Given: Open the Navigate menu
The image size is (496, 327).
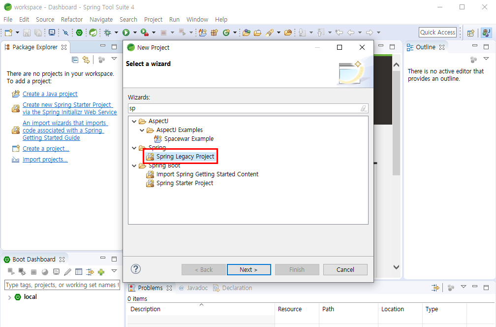Looking at the screenshot, I should coord(101,20).
